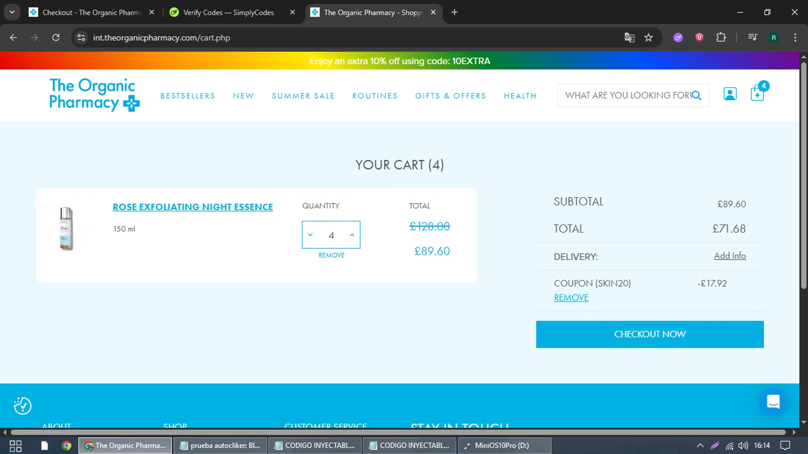Open the Rose Exfoliating Night Essence link
The width and height of the screenshot is (808, 454).
[193, 207]
